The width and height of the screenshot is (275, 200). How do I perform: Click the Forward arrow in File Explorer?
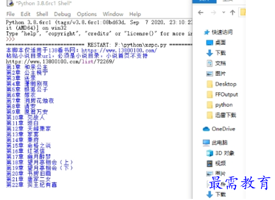(x=214, y=12)
